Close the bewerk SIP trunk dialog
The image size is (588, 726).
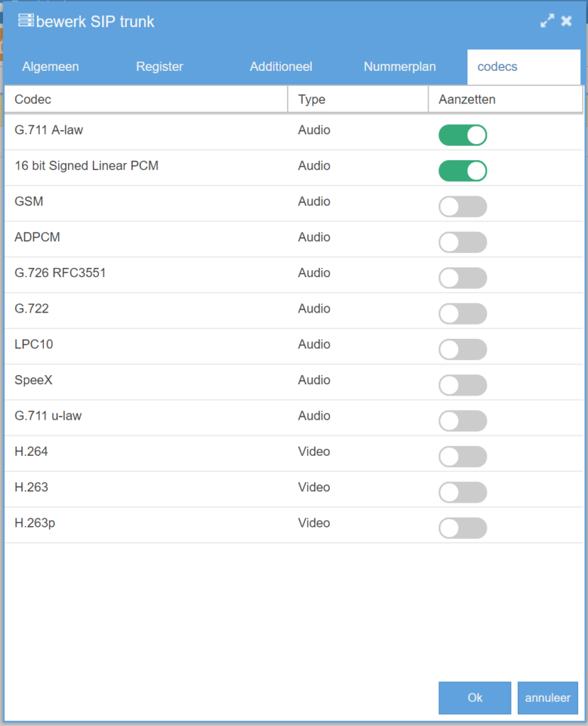click(x=567, y=21)
